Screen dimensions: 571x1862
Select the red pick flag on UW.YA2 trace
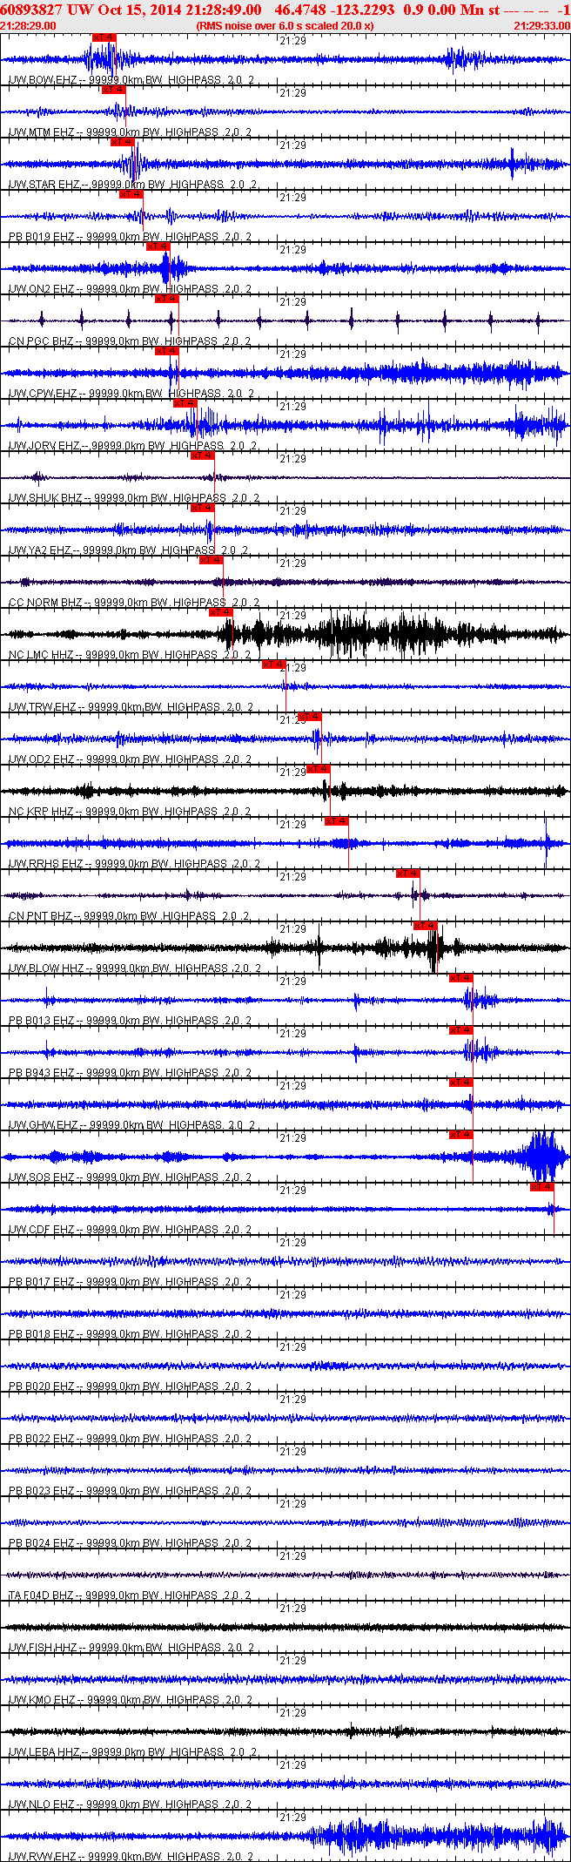pos(202,508)
